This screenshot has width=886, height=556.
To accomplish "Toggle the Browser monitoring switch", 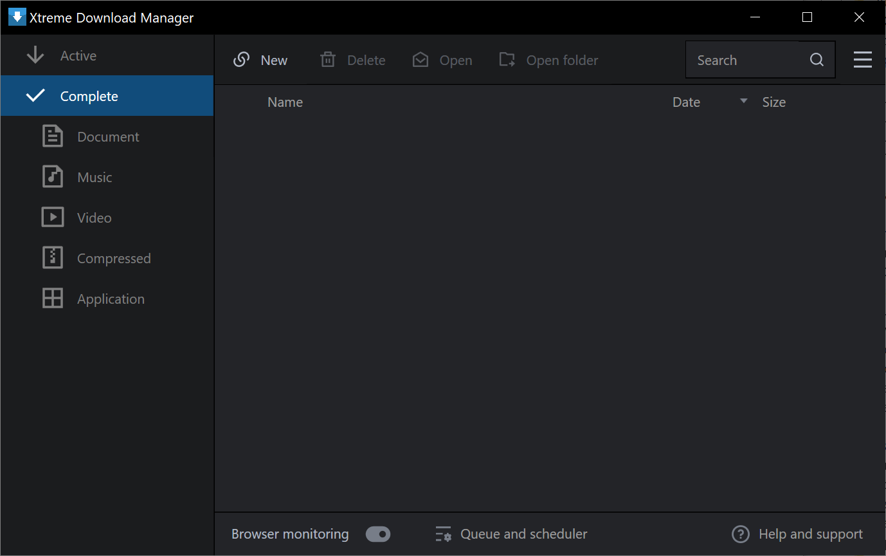I will (x=378, y=534).
